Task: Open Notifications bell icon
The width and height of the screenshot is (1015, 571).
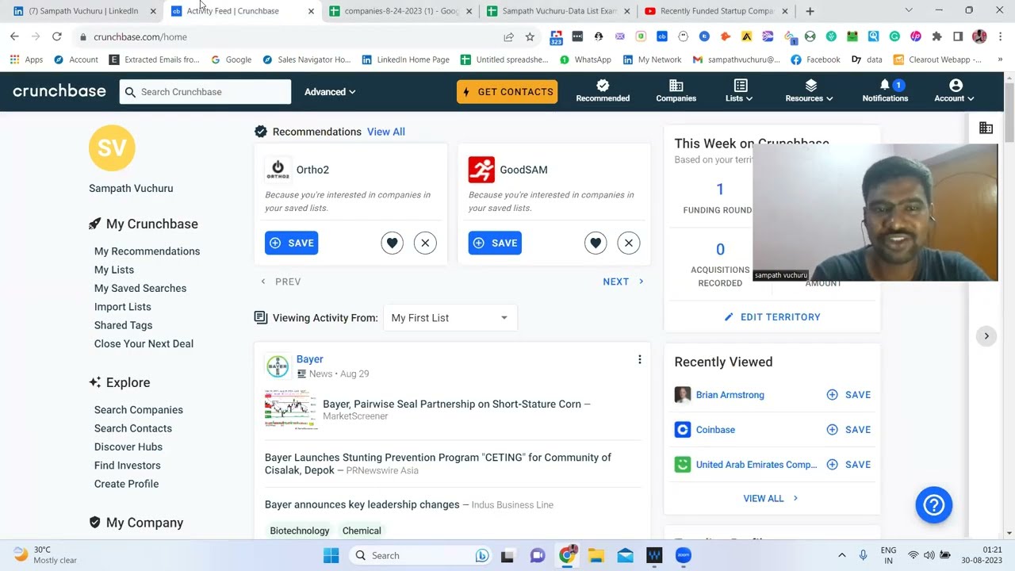Action: pyautogui.click(x=885, y=85)
